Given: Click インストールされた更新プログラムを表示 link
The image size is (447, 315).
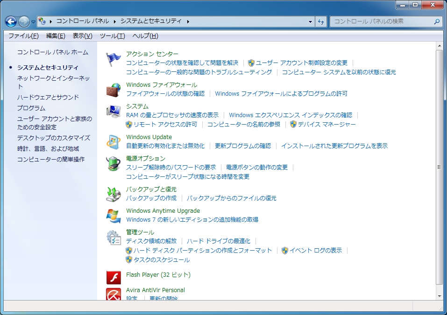Looking at the screenshot, I should 334,146.
